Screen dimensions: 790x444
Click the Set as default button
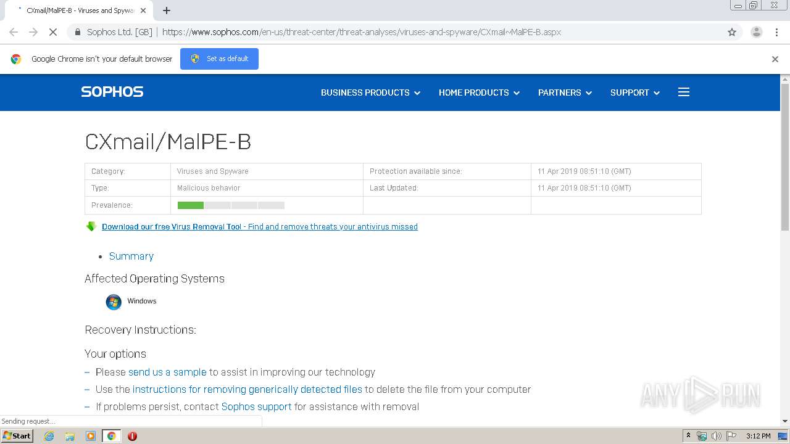point(219,59)
